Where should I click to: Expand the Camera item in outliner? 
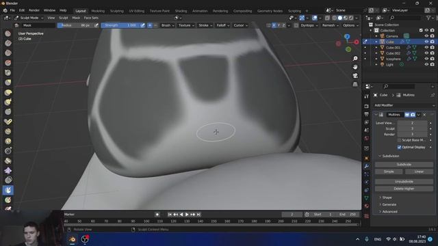[x=376, y=36]
